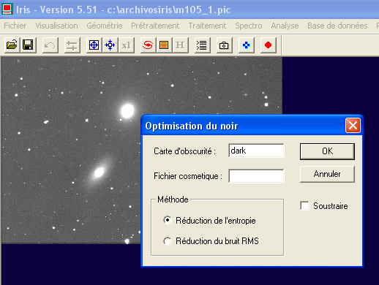Open the Traitement menu
This screenshot has width=379, height=285.
click(207, 26)
